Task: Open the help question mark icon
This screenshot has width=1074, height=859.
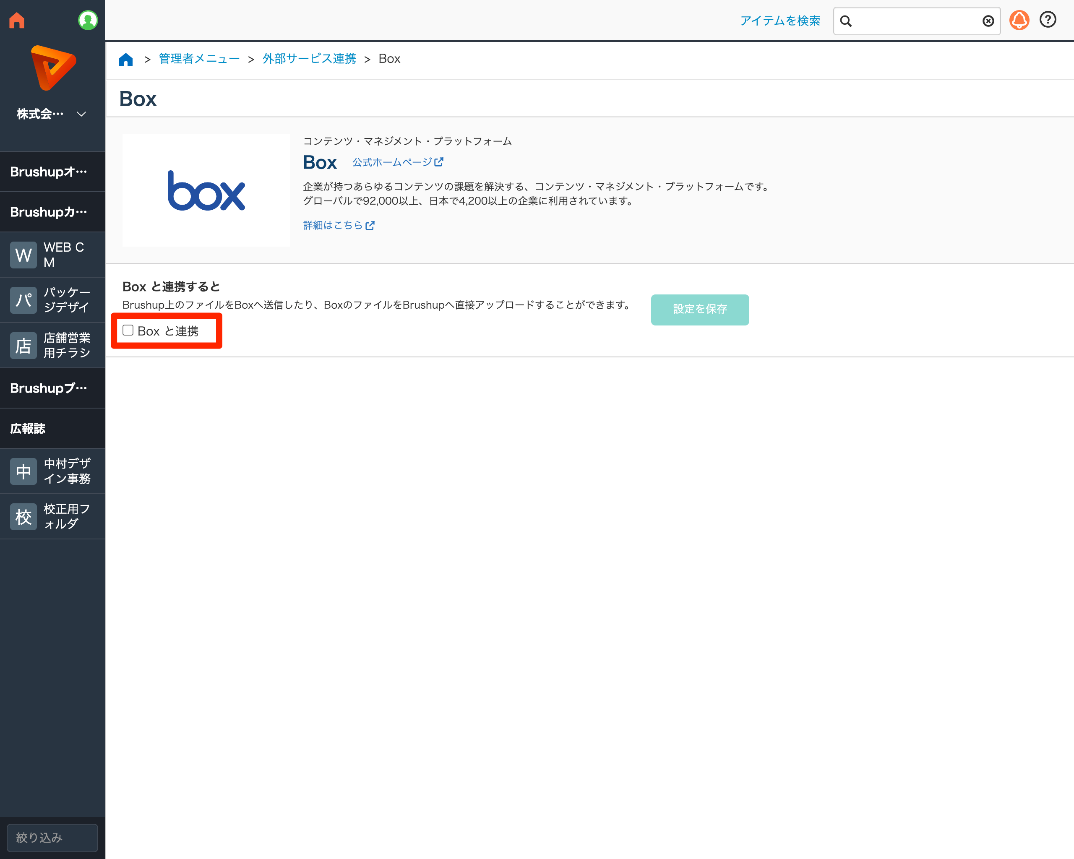Action: point(1048,20)
